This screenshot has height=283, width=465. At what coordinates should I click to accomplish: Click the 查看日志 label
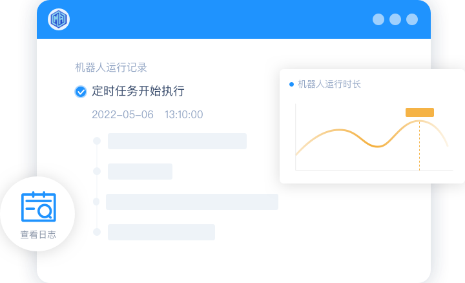(38, 235)
